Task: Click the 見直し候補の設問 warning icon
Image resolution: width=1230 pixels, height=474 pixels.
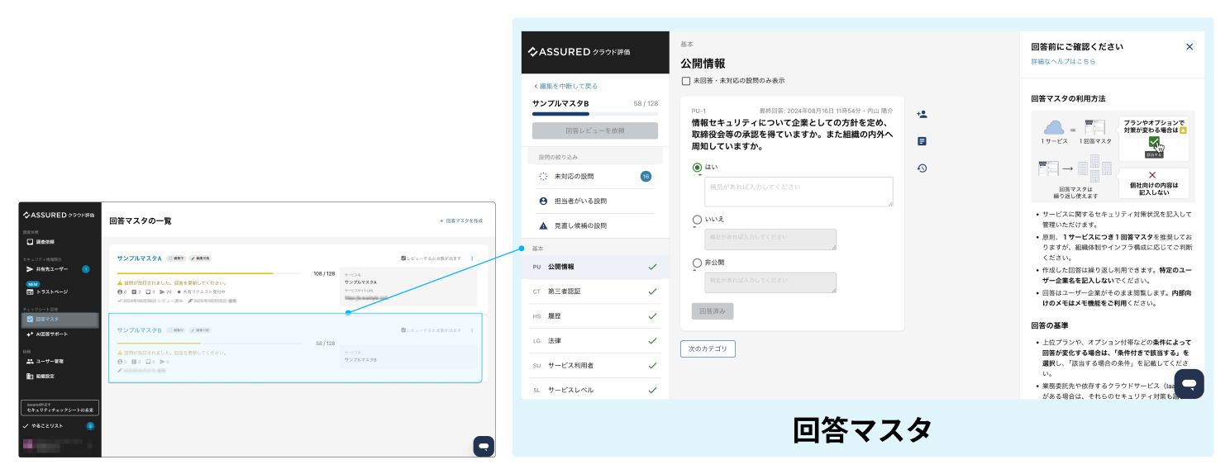Action: 543,225
